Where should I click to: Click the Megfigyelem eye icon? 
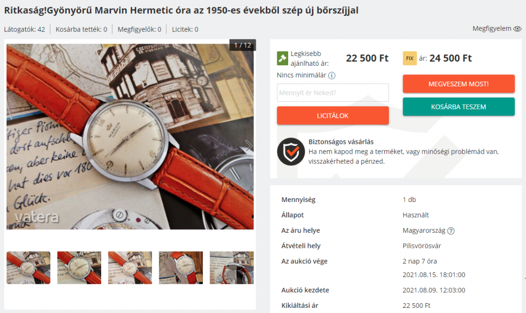tap(517, 29)
